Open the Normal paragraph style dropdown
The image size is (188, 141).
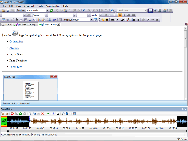click(46, 15)
